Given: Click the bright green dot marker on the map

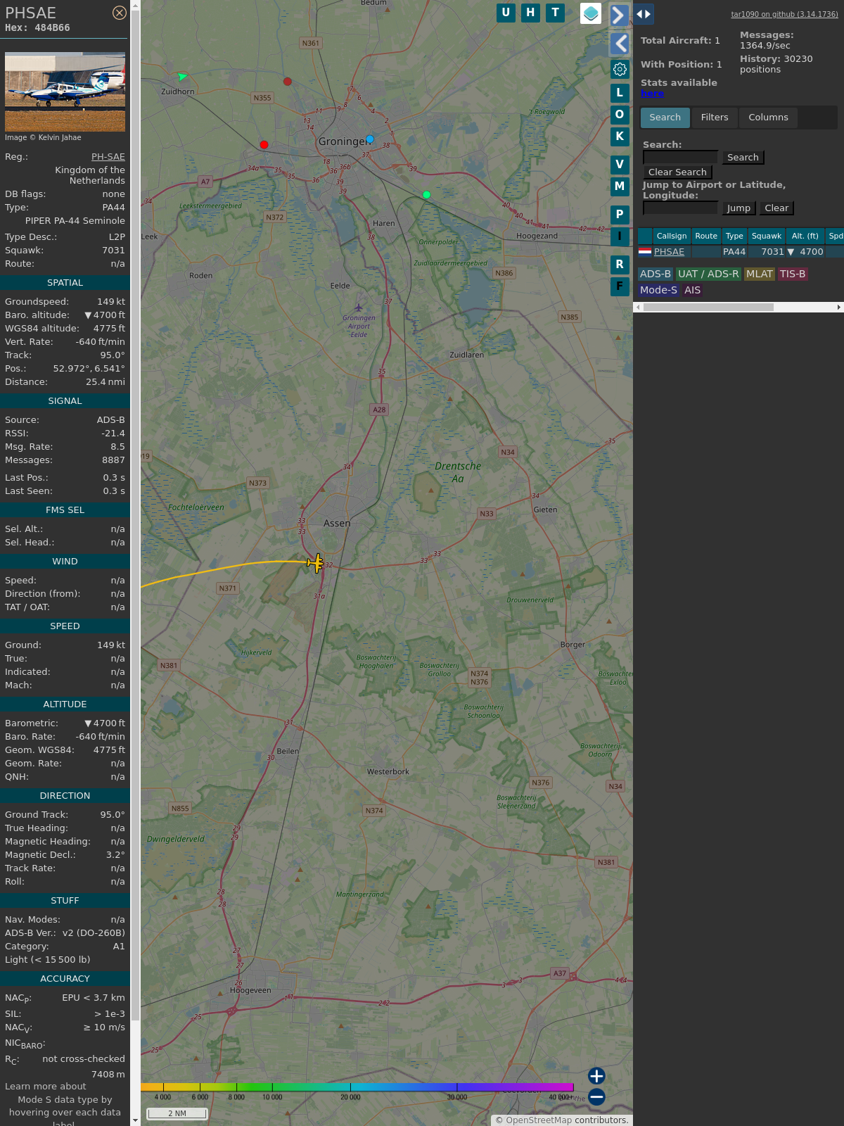Looking at the screenshot, I should (x=426, y=195).
